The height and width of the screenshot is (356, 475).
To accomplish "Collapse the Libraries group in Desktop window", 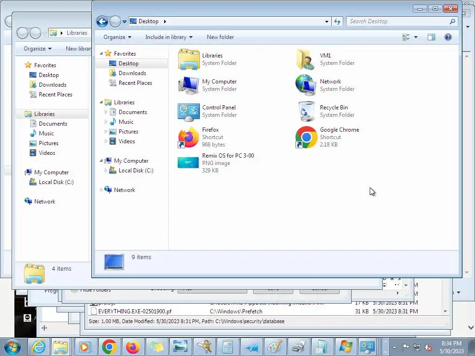I will coord(101,102).
